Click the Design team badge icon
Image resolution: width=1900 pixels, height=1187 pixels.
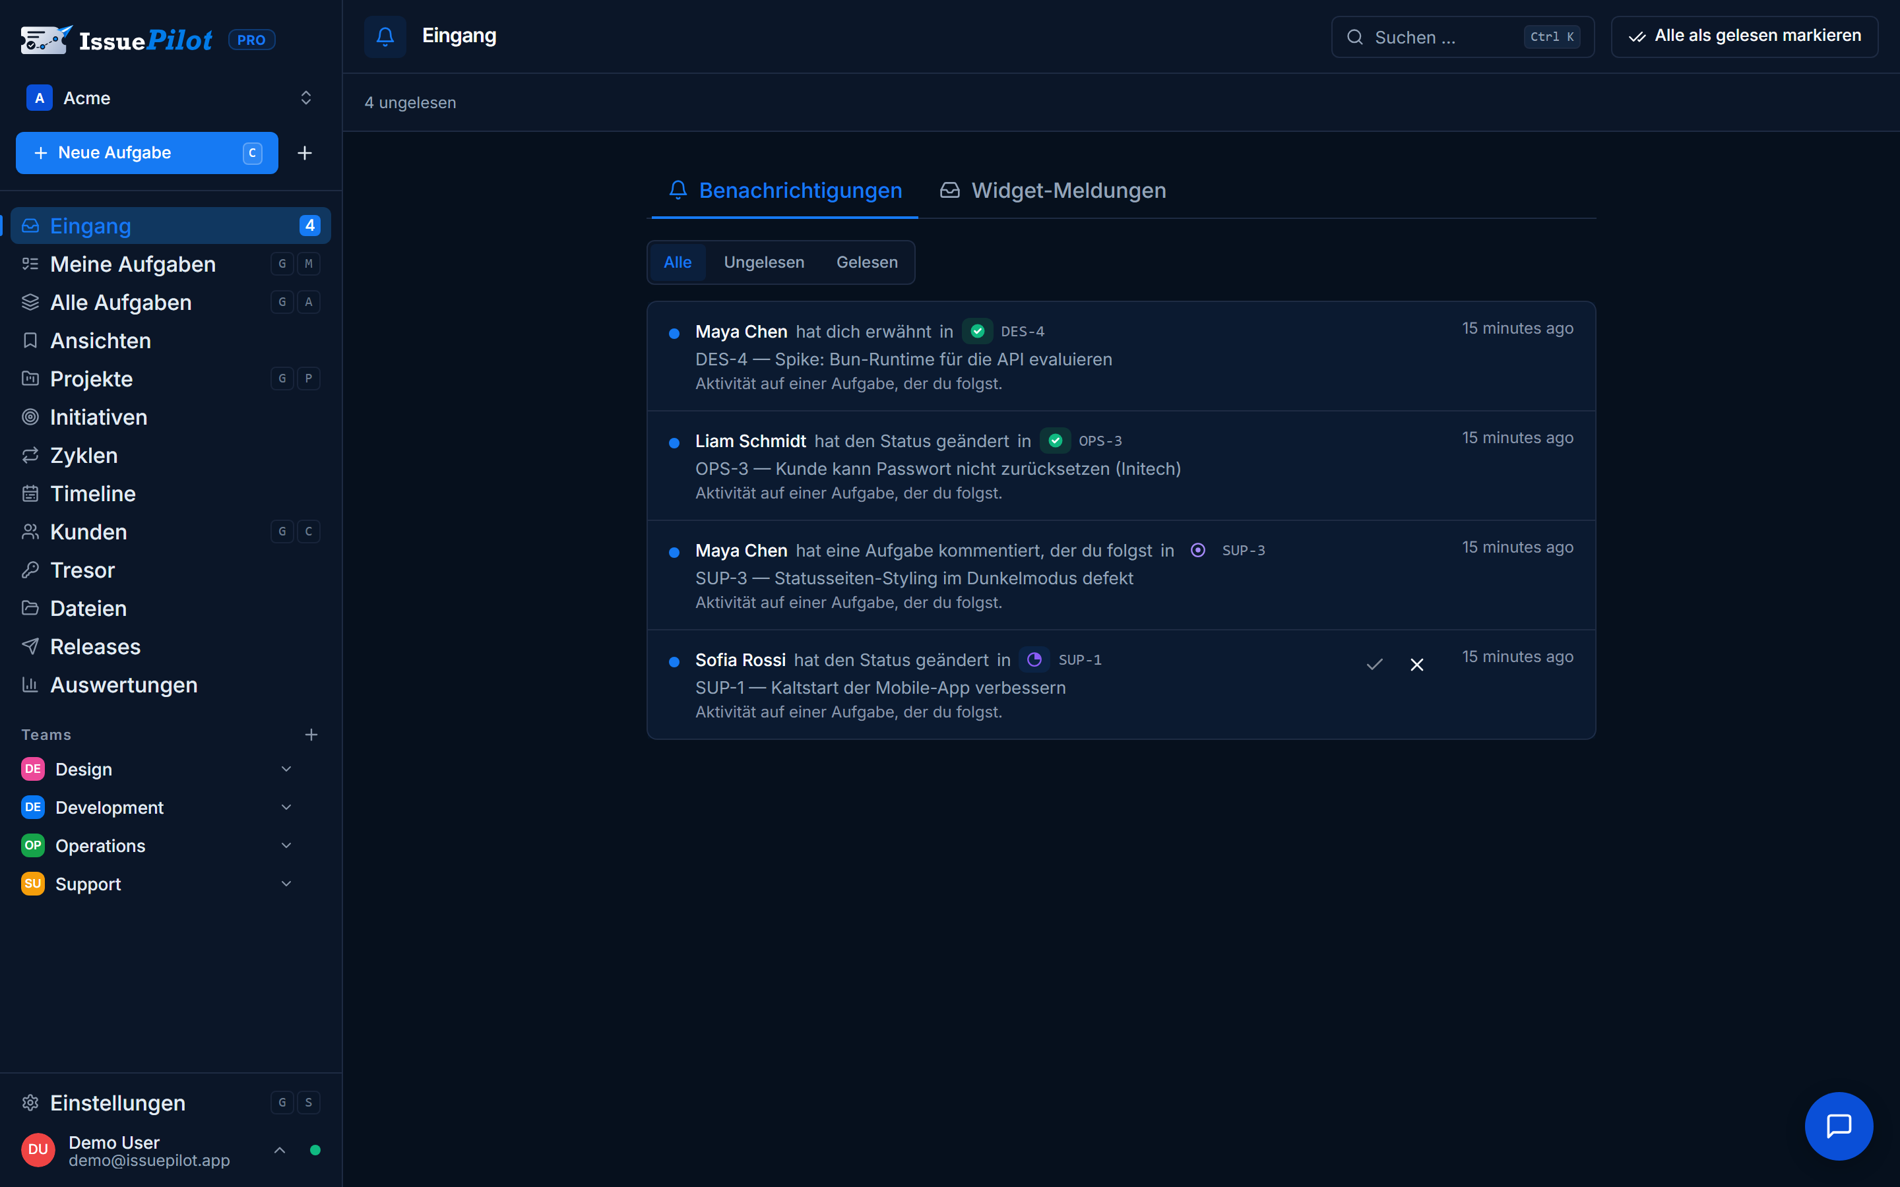pyautogui.click(x=32, y=770)
